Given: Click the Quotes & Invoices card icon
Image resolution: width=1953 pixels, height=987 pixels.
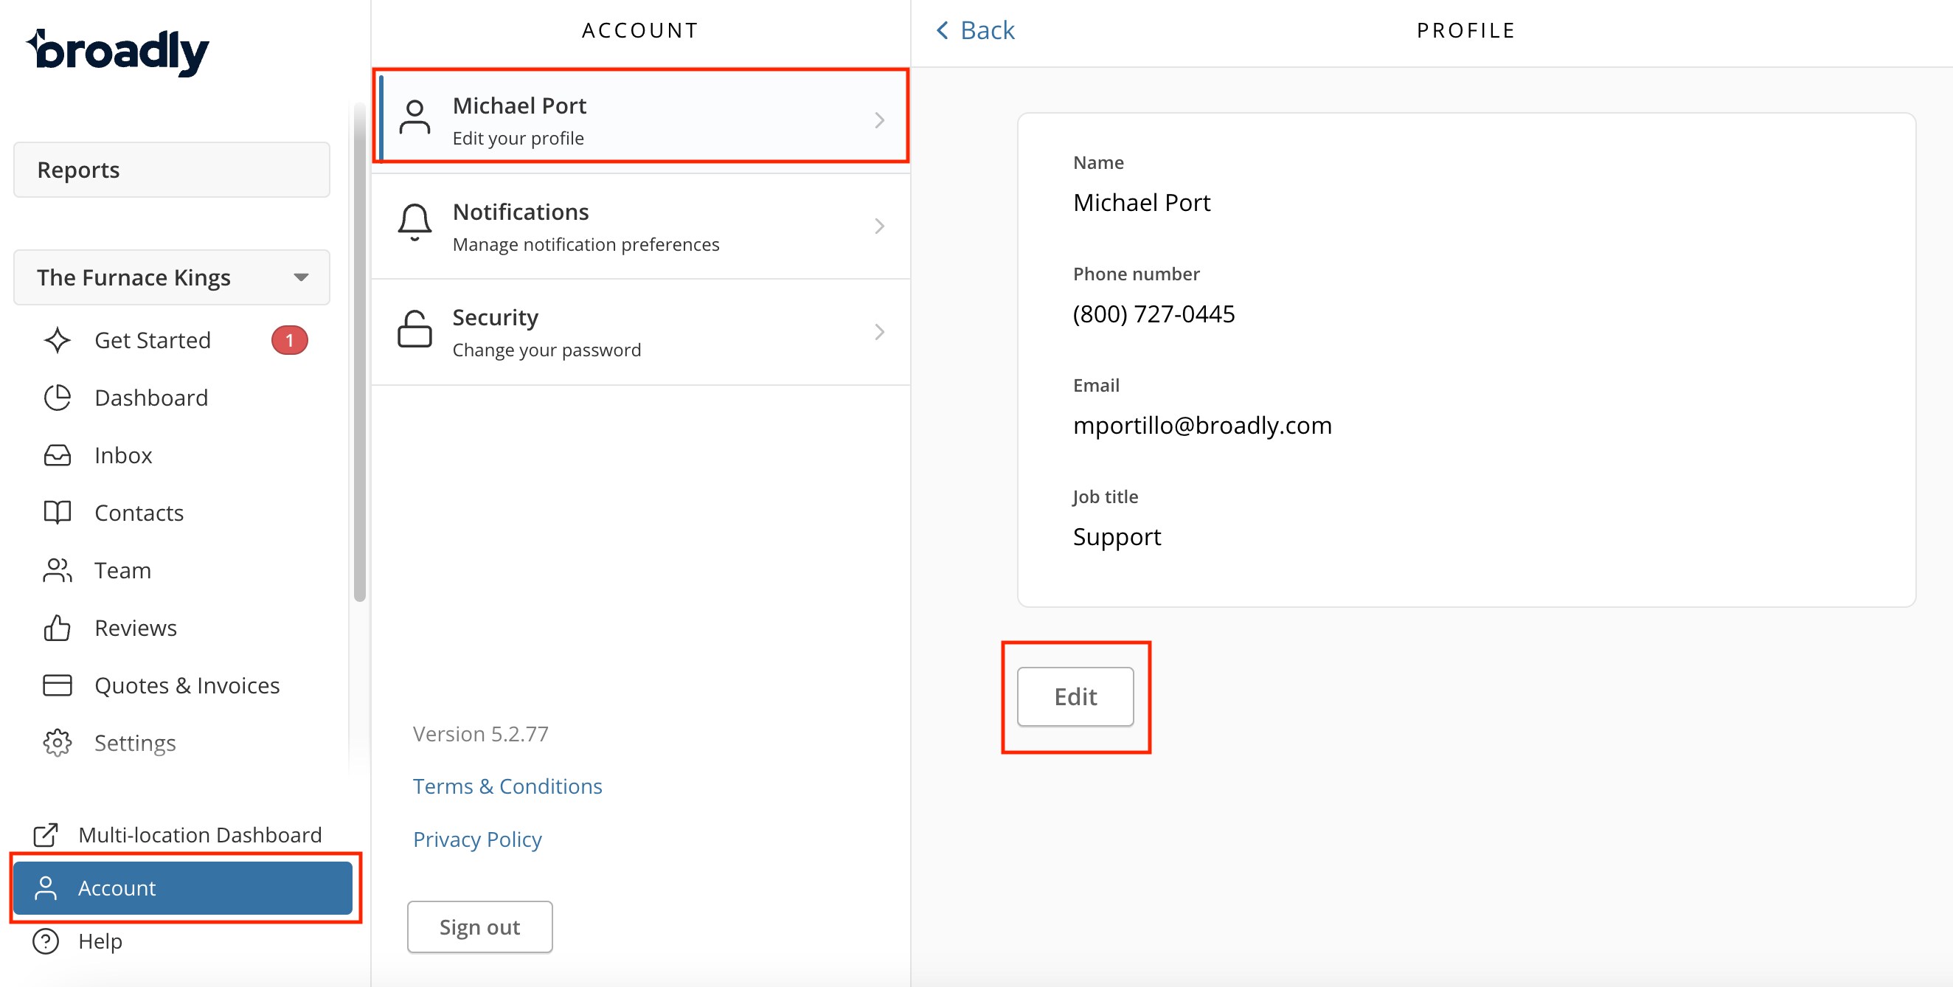Looking at the screenshot, I should point(58,685).
